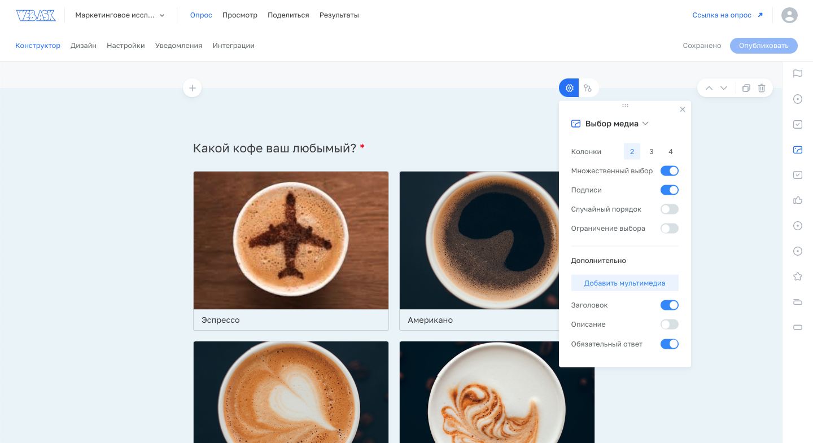
Task: Move question down with arrow
Action: 724,88
